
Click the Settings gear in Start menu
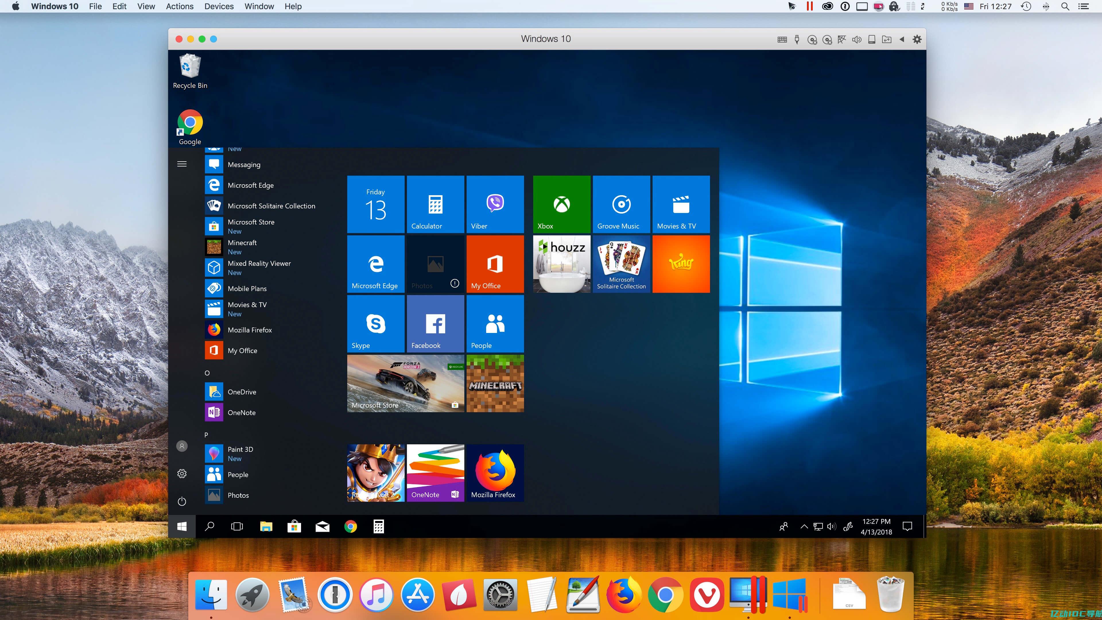[182, 473]
